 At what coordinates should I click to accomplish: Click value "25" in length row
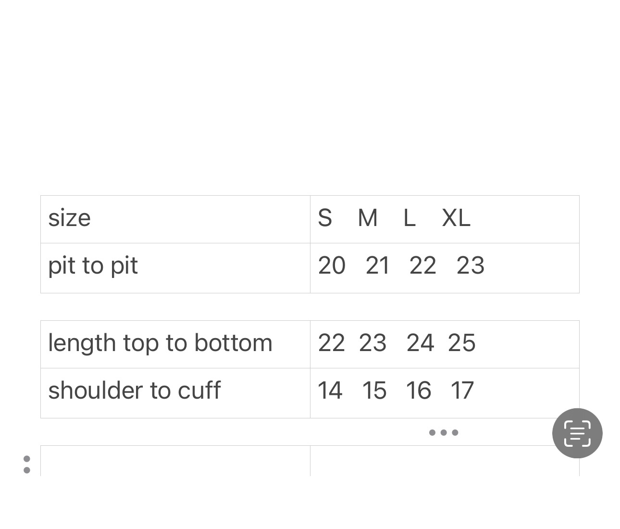coord(462,343)
